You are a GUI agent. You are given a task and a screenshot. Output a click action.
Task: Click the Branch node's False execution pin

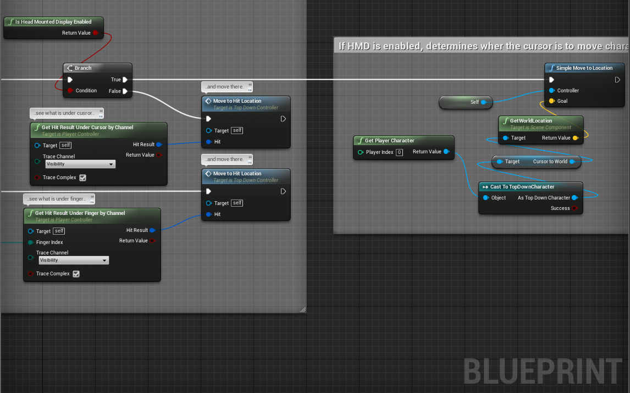point(125,91)
